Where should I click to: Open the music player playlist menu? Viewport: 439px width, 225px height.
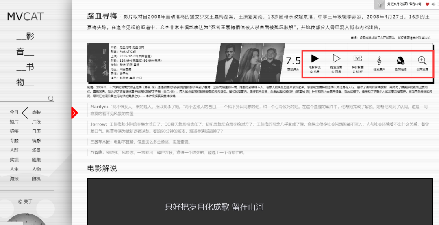coord(437,4)
